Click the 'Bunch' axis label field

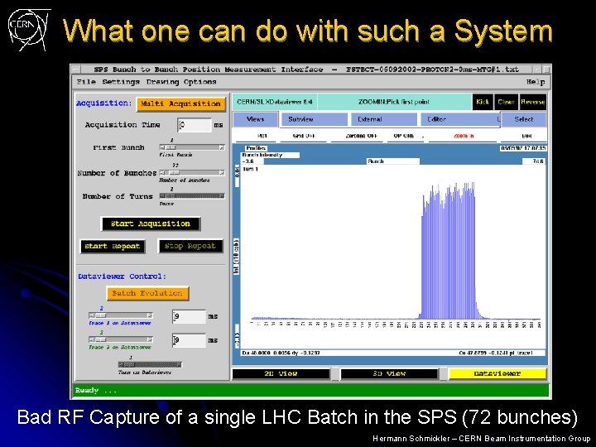pyautogui.click(x=393, y=161)
